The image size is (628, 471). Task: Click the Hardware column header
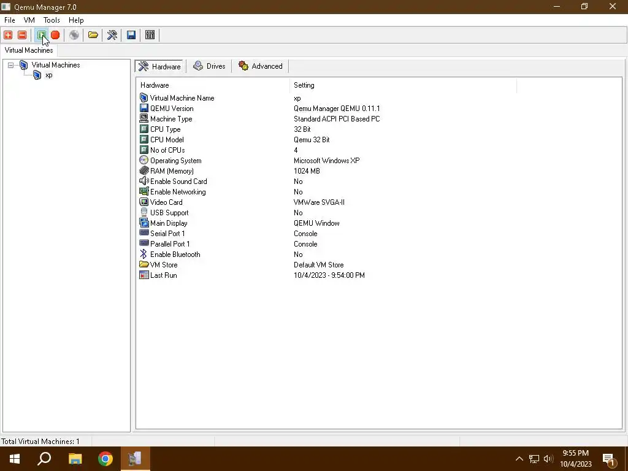(213, 85)
